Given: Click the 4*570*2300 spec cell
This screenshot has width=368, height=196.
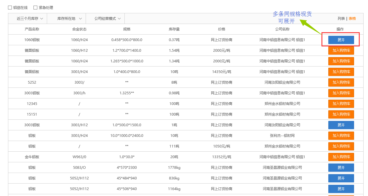Looking at the screenshot, I should [127, 168].
